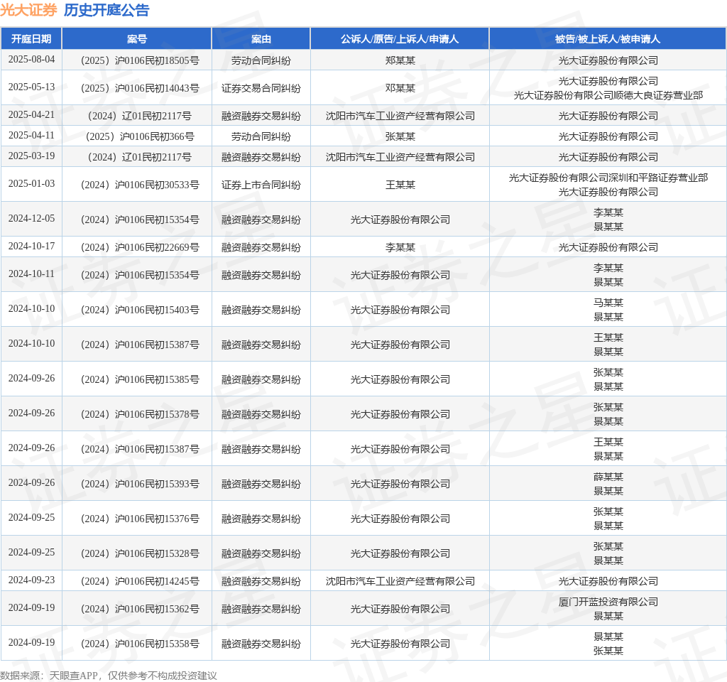This screenshot has width=727, height=682.
Task: Click case number 沪0106民初15358号
Action: pyautogui.click(x=140, y=644)
